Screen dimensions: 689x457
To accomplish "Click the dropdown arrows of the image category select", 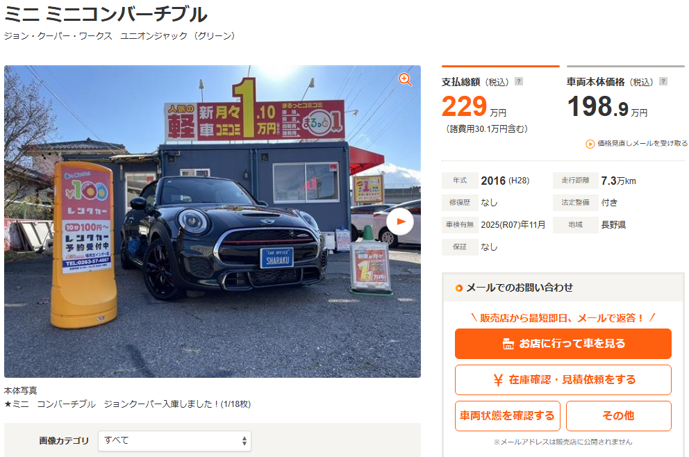I will [x=244, y=441].
